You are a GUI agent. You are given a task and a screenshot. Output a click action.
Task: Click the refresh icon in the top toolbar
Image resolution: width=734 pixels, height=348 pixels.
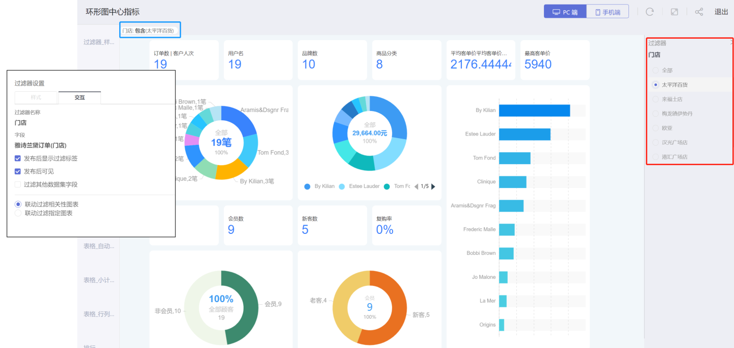coord(649,12)
